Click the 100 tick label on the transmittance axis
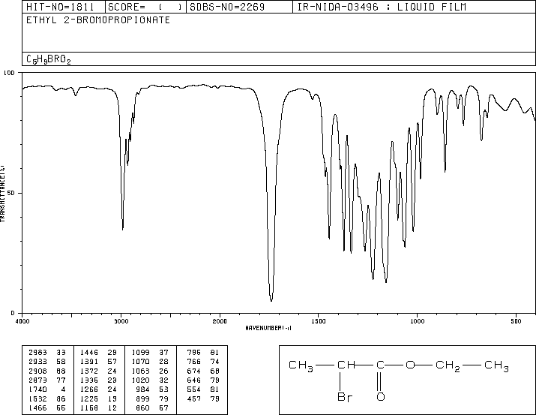This screenshot has width=536, height=415. [x=9, y=73]
